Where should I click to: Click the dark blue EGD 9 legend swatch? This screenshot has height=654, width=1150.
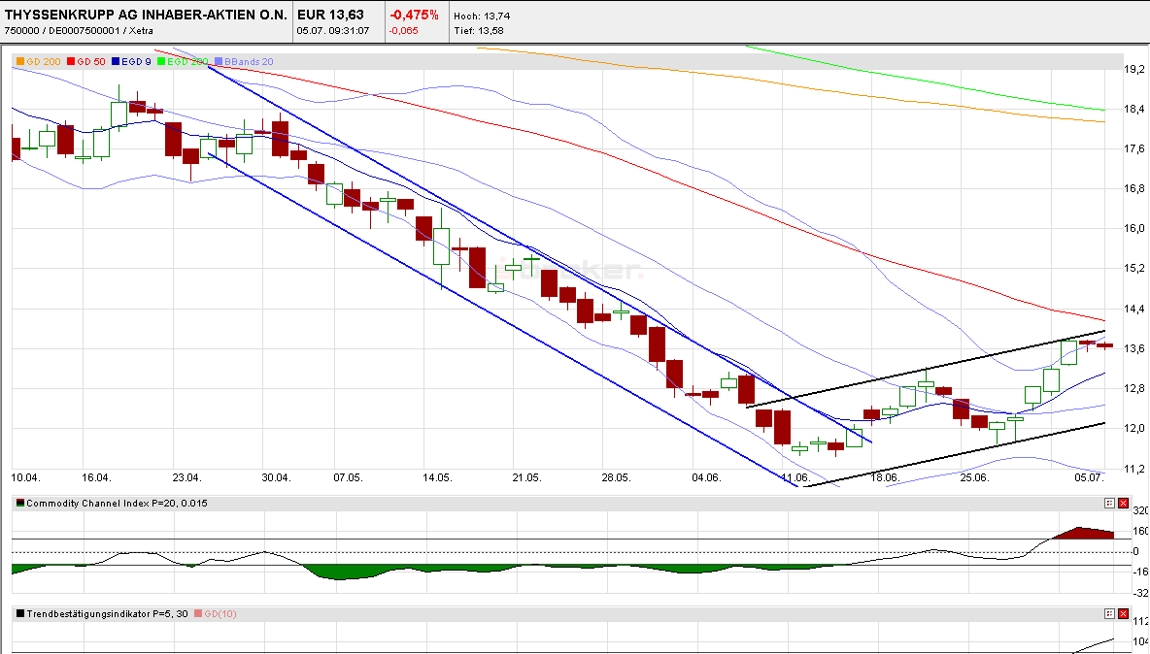click(x=116, y=62)
